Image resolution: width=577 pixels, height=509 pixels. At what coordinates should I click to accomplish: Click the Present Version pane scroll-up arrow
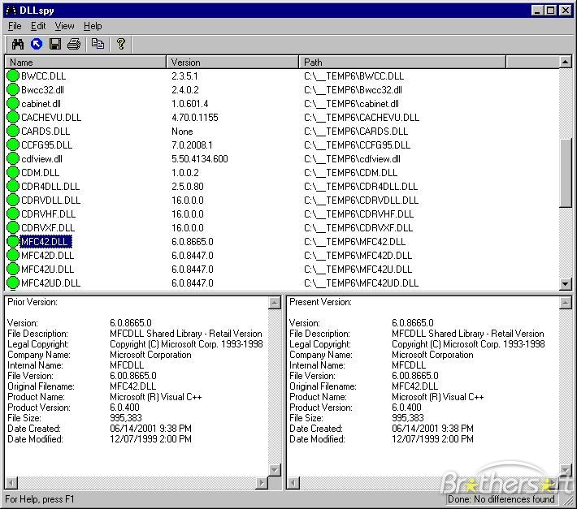tap(566, 303)
